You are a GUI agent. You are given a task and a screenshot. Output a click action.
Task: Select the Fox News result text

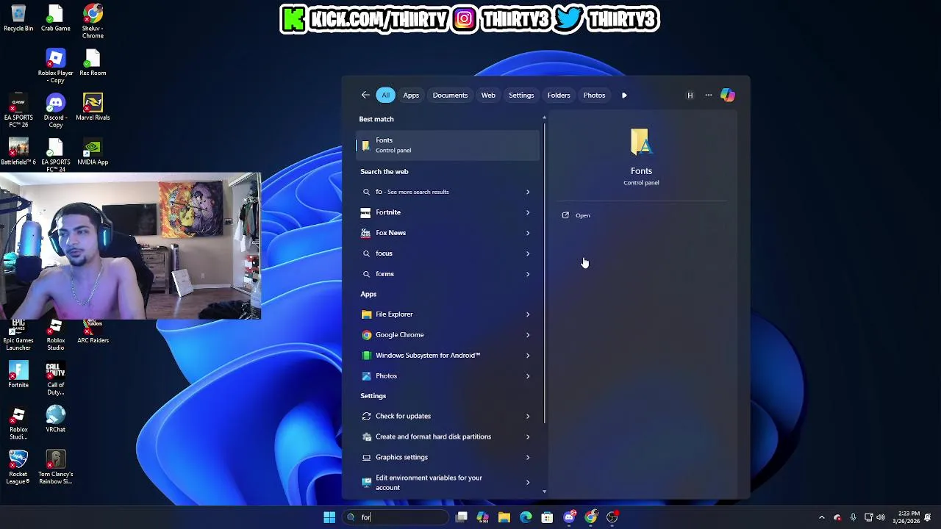coord(390,233)
